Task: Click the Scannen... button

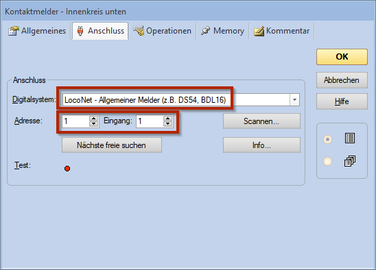Action: 261,121
